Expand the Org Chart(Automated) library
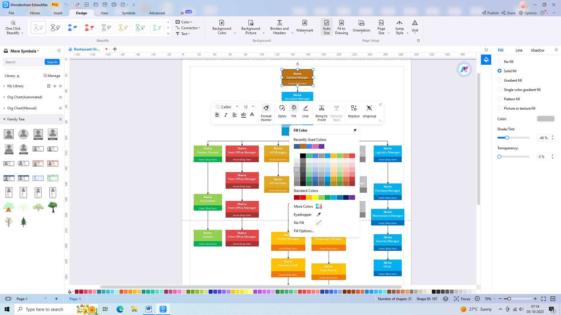561x315 pixels. [4, 97]
